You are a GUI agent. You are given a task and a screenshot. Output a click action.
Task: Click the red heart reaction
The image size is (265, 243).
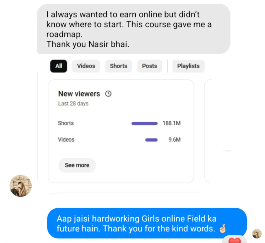234,240
